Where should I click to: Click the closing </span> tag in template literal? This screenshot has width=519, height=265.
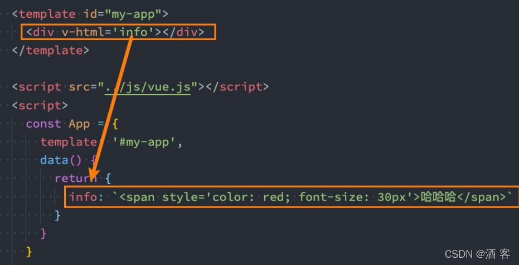tap(482, 197)
